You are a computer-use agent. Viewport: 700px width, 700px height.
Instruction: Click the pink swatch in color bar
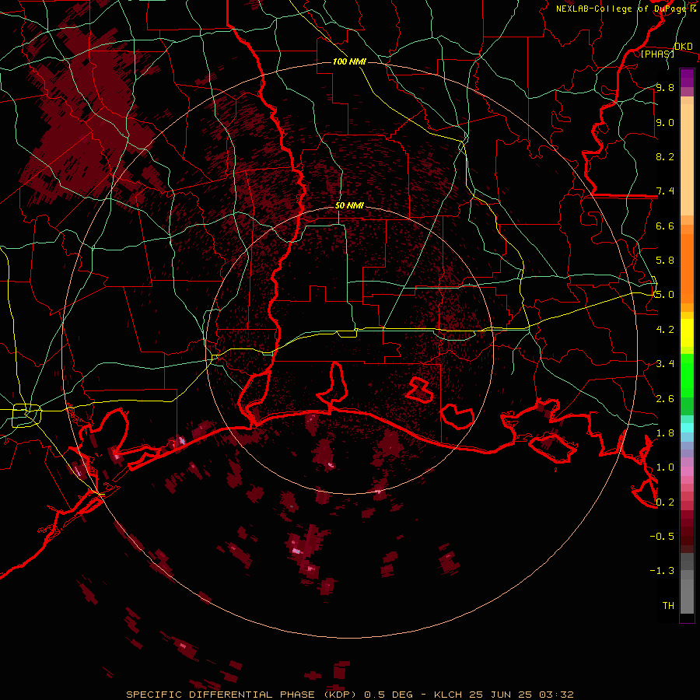click(687, 471)
